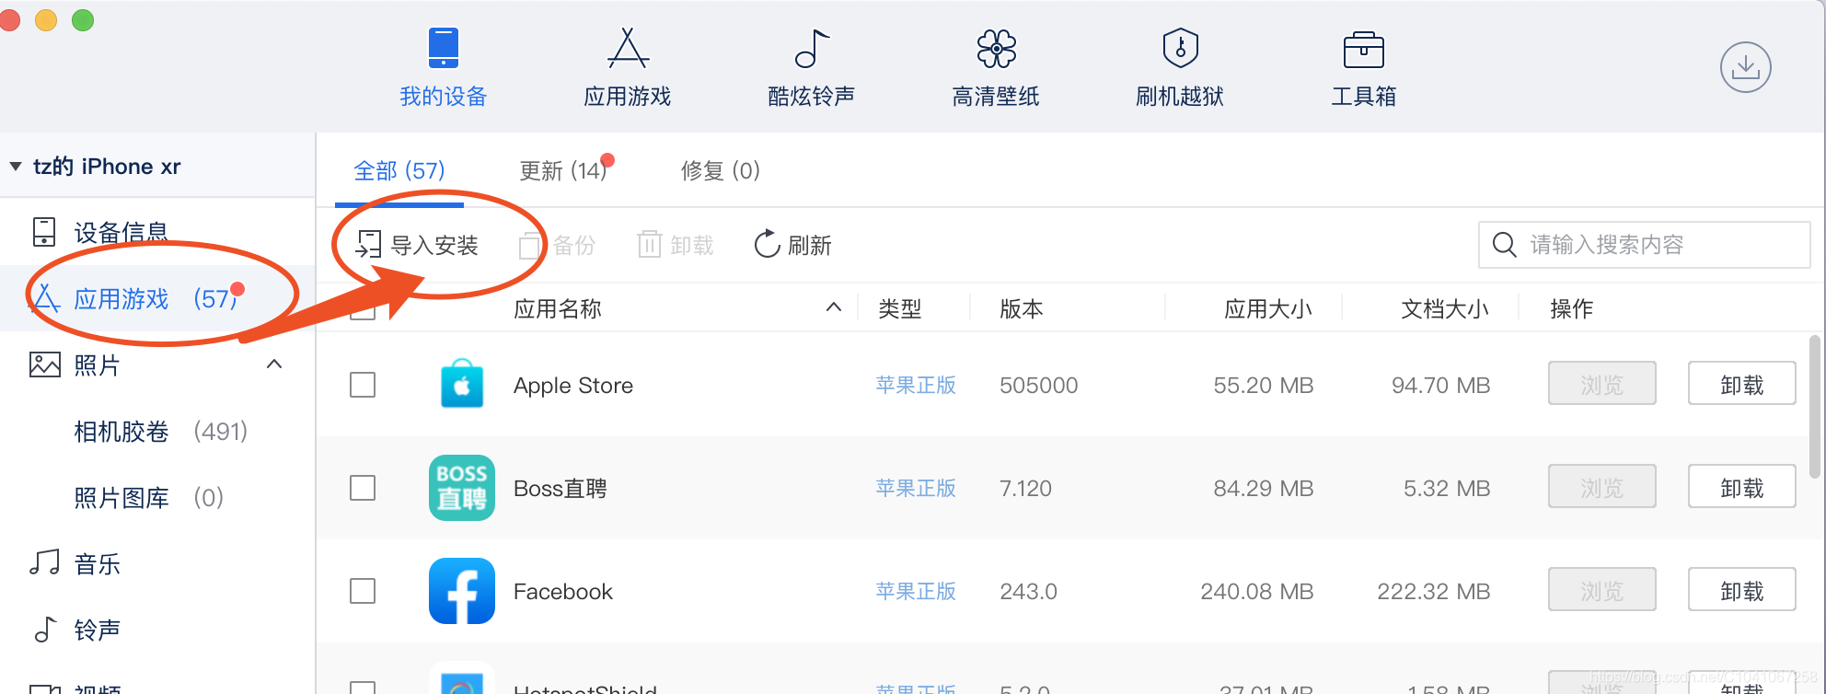Select the 照片 picture icon in sidebar

coord(45,364)
